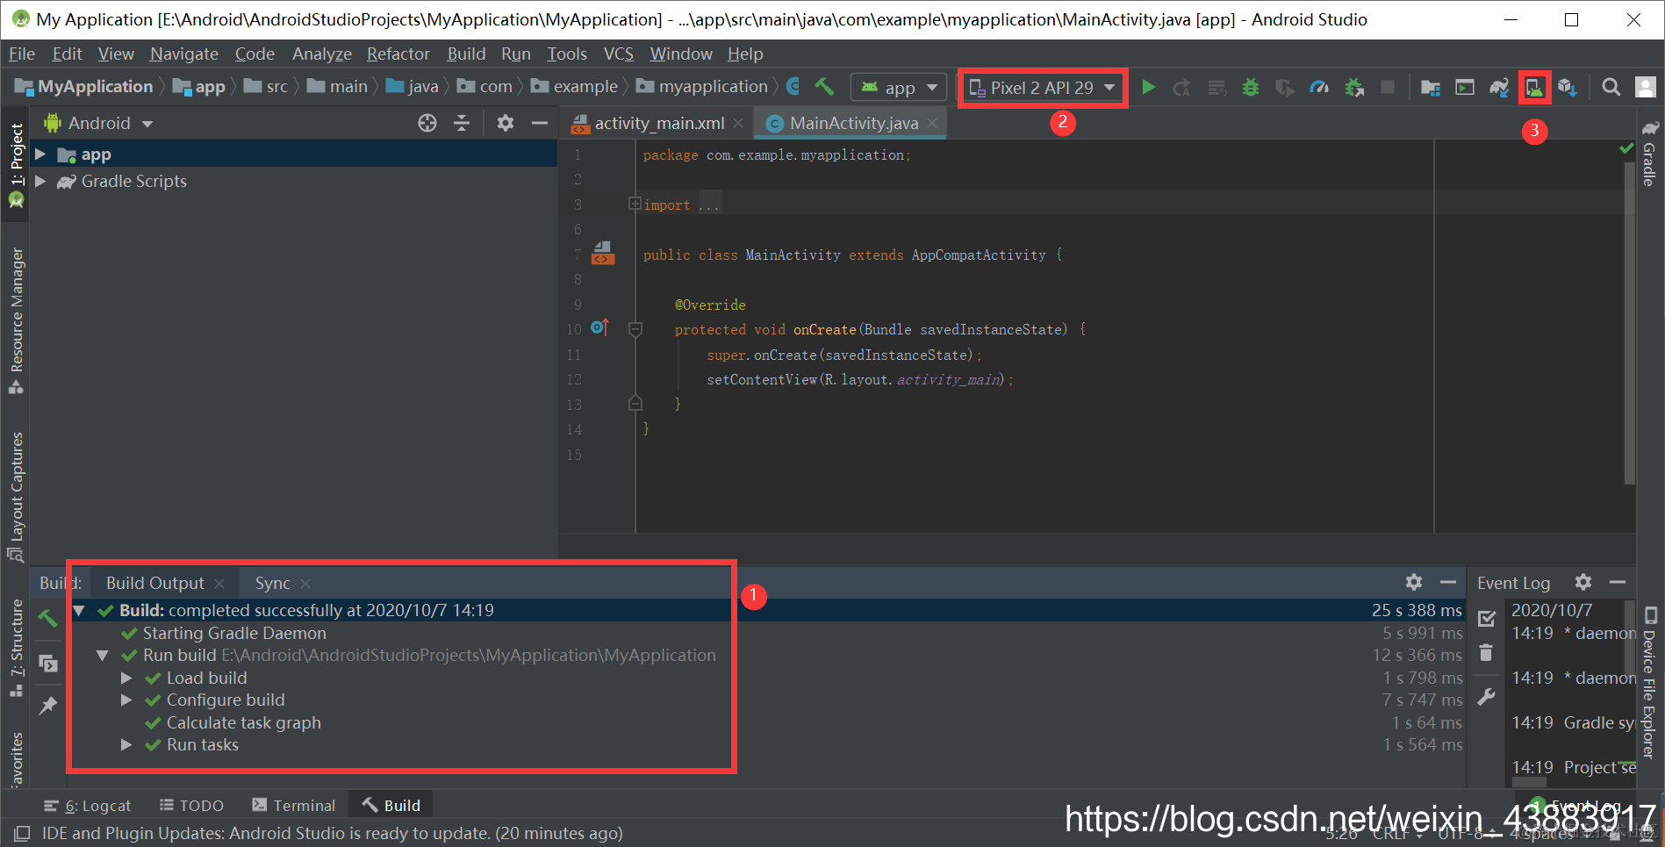1665x847 pixels.
Task: Open the Build menu in menu bar
Action: [466, 54]
